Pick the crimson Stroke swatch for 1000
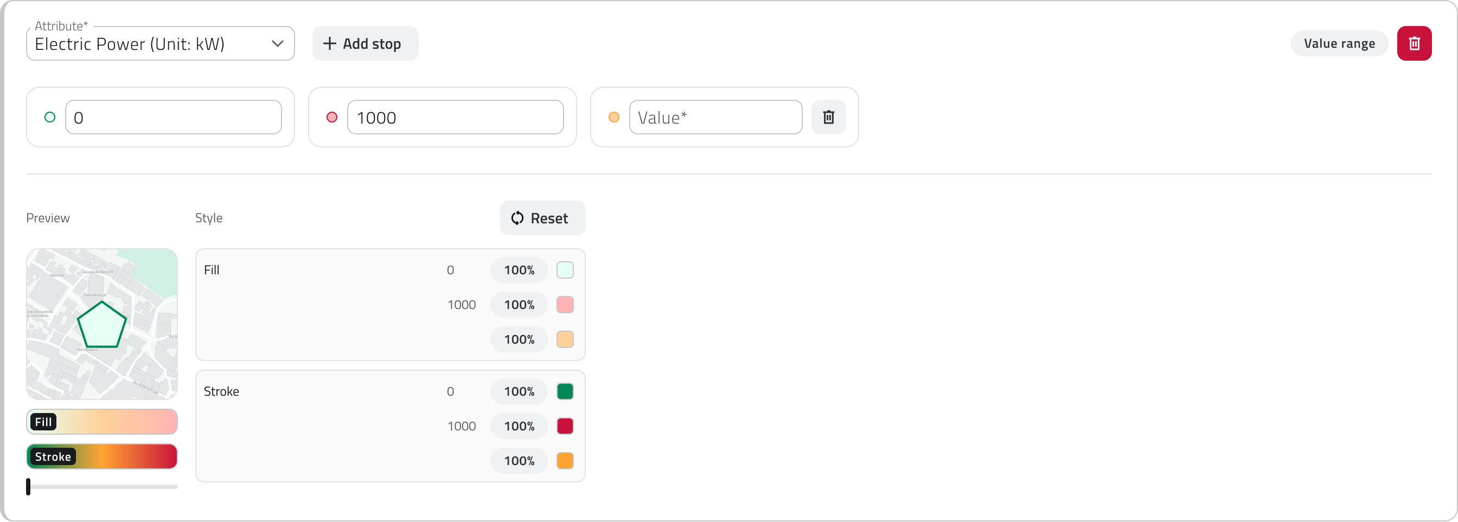The width and height of the screenshot is (1458, 522). (565, 427)
